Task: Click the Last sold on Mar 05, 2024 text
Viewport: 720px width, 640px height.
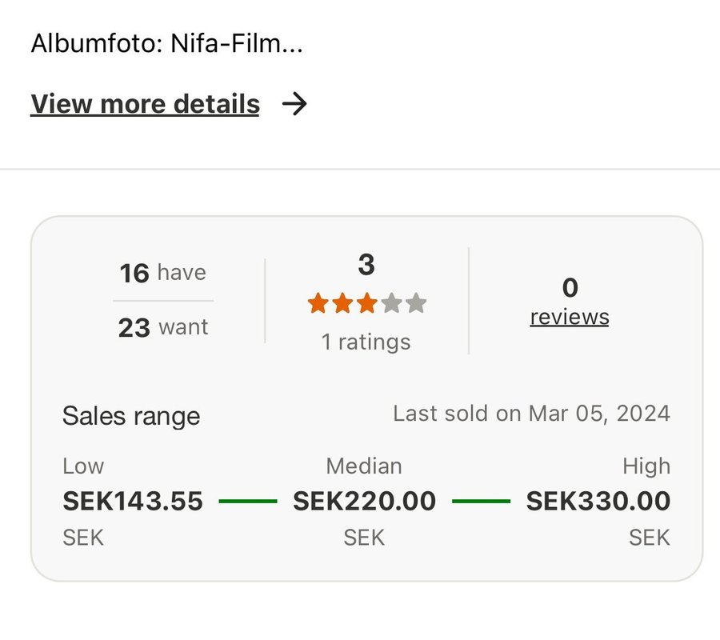Action: pos(531,414)
